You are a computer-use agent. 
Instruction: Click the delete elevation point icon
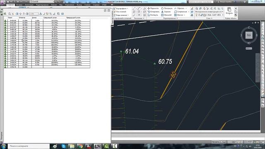tap(47, 14)
